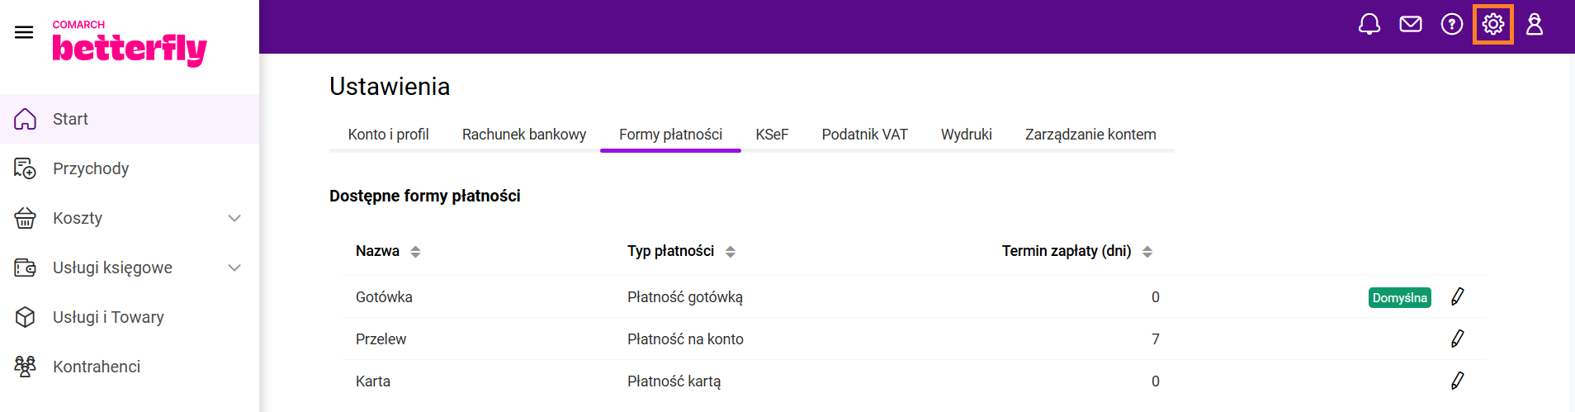Sort by Termin zapłaty column
Viewport: 1575px width, 412px height.
pos(1147,252)
